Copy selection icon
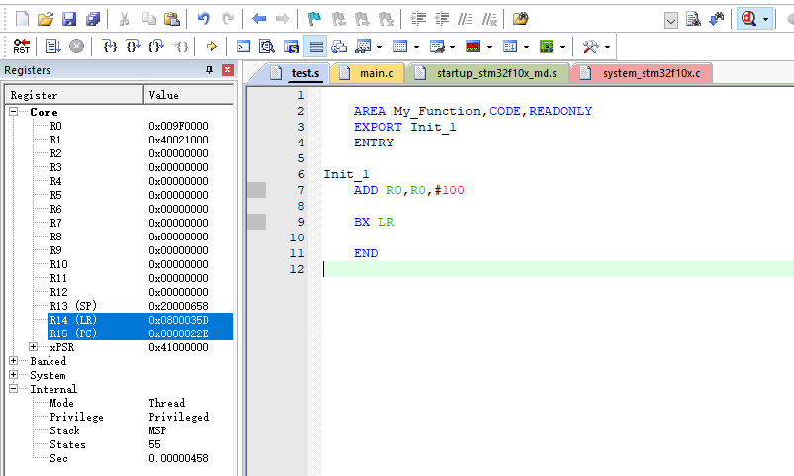 149,19
